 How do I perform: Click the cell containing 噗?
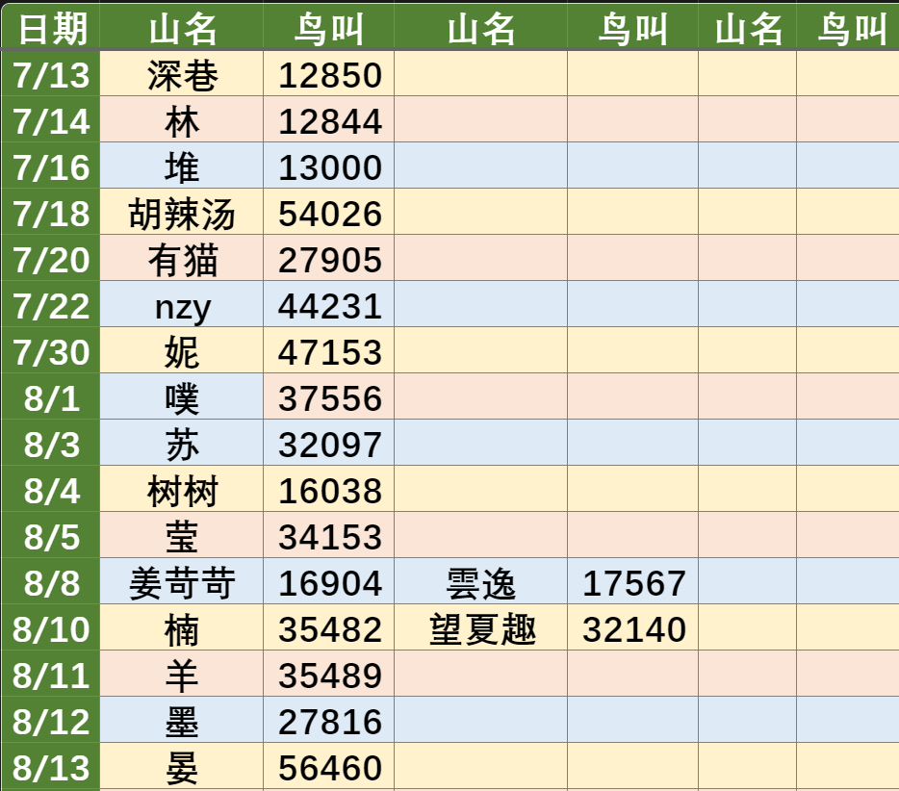click(182, 397)
